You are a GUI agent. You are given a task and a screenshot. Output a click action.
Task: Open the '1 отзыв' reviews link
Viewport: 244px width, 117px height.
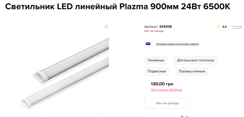pos(236,27)
